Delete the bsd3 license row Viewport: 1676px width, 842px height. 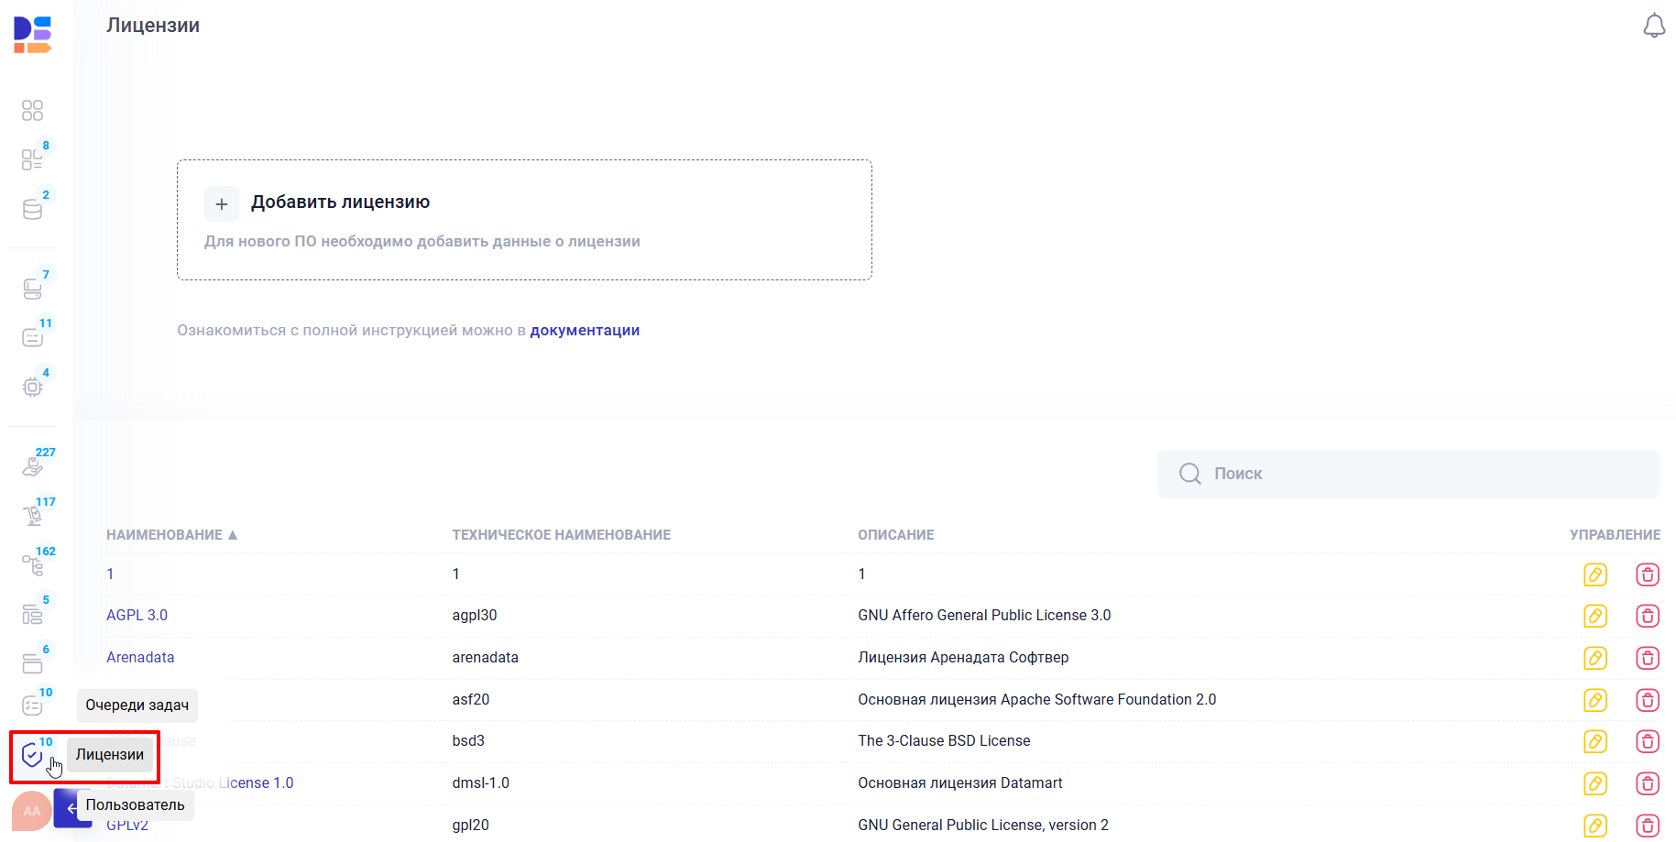(1647, 741)
